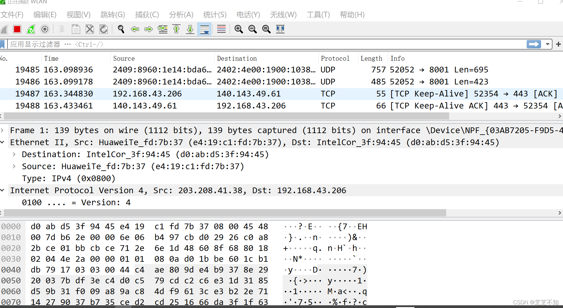Apply the display filter arrow button
Viewport: 563px width, 308px height.
(x=534, y=44)
